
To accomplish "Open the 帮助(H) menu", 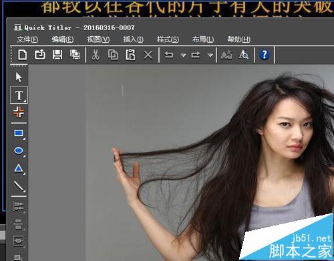I will (238, 39).
